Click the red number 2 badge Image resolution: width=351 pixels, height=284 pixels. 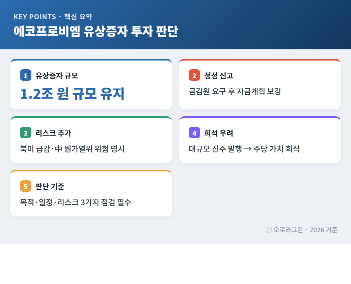click(194, 75)
